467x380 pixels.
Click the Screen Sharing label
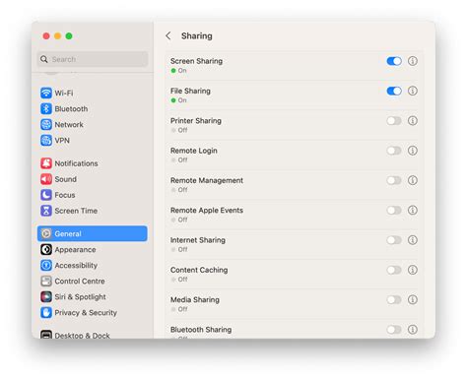196,61
